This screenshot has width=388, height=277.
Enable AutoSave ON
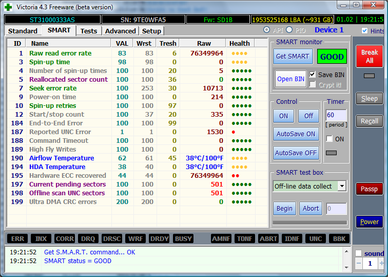(x=296, y=134)
